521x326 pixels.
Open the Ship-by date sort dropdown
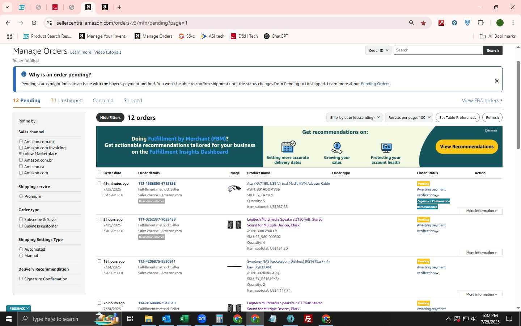[355, 117]
